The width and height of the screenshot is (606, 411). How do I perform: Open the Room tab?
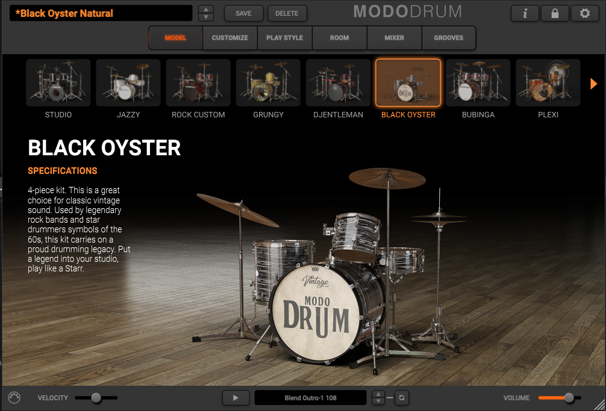point(339,38)
